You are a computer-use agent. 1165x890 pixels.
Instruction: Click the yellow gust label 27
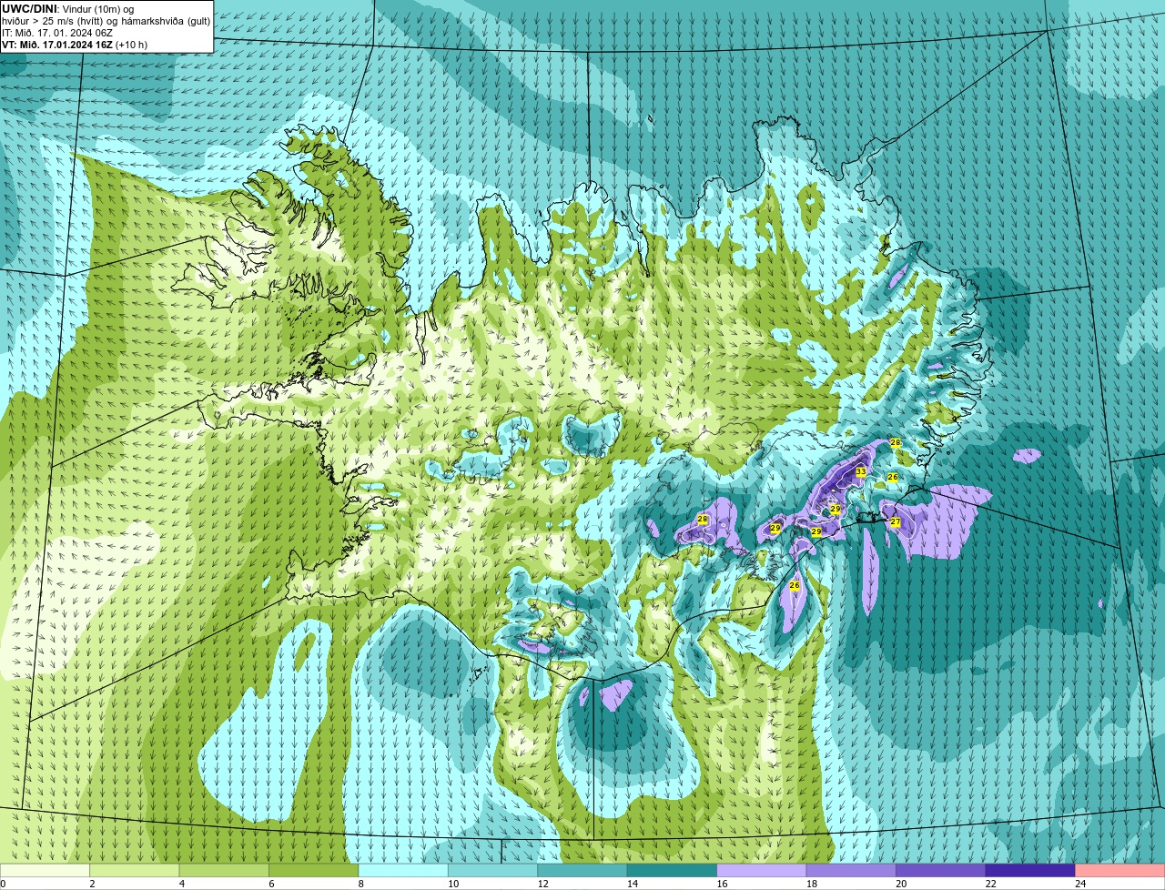pos(896,522)
